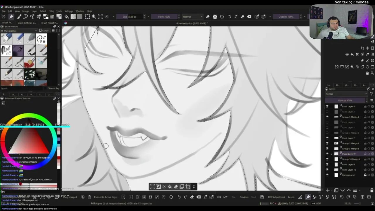Open the Künye tag menu in Brush Presets
Viewport: 375px width, 211px height.
click(x=45, y=31)
